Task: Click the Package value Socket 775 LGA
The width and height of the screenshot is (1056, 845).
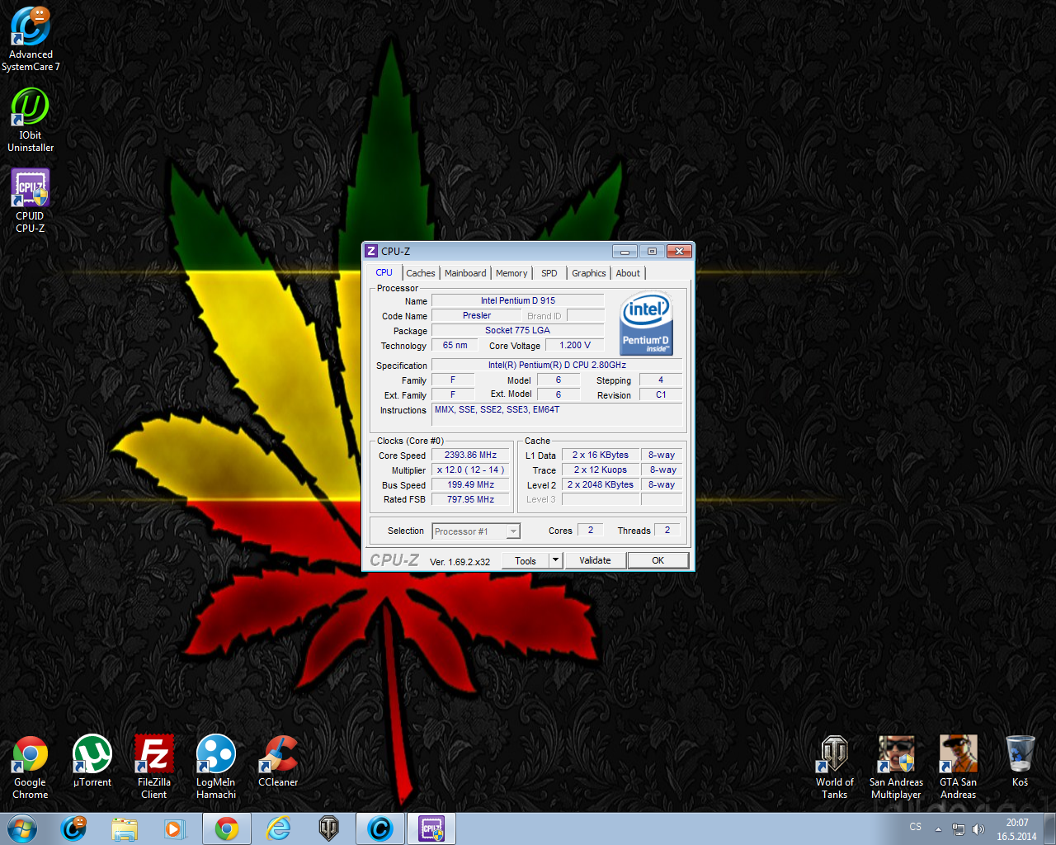Action: 518,330
